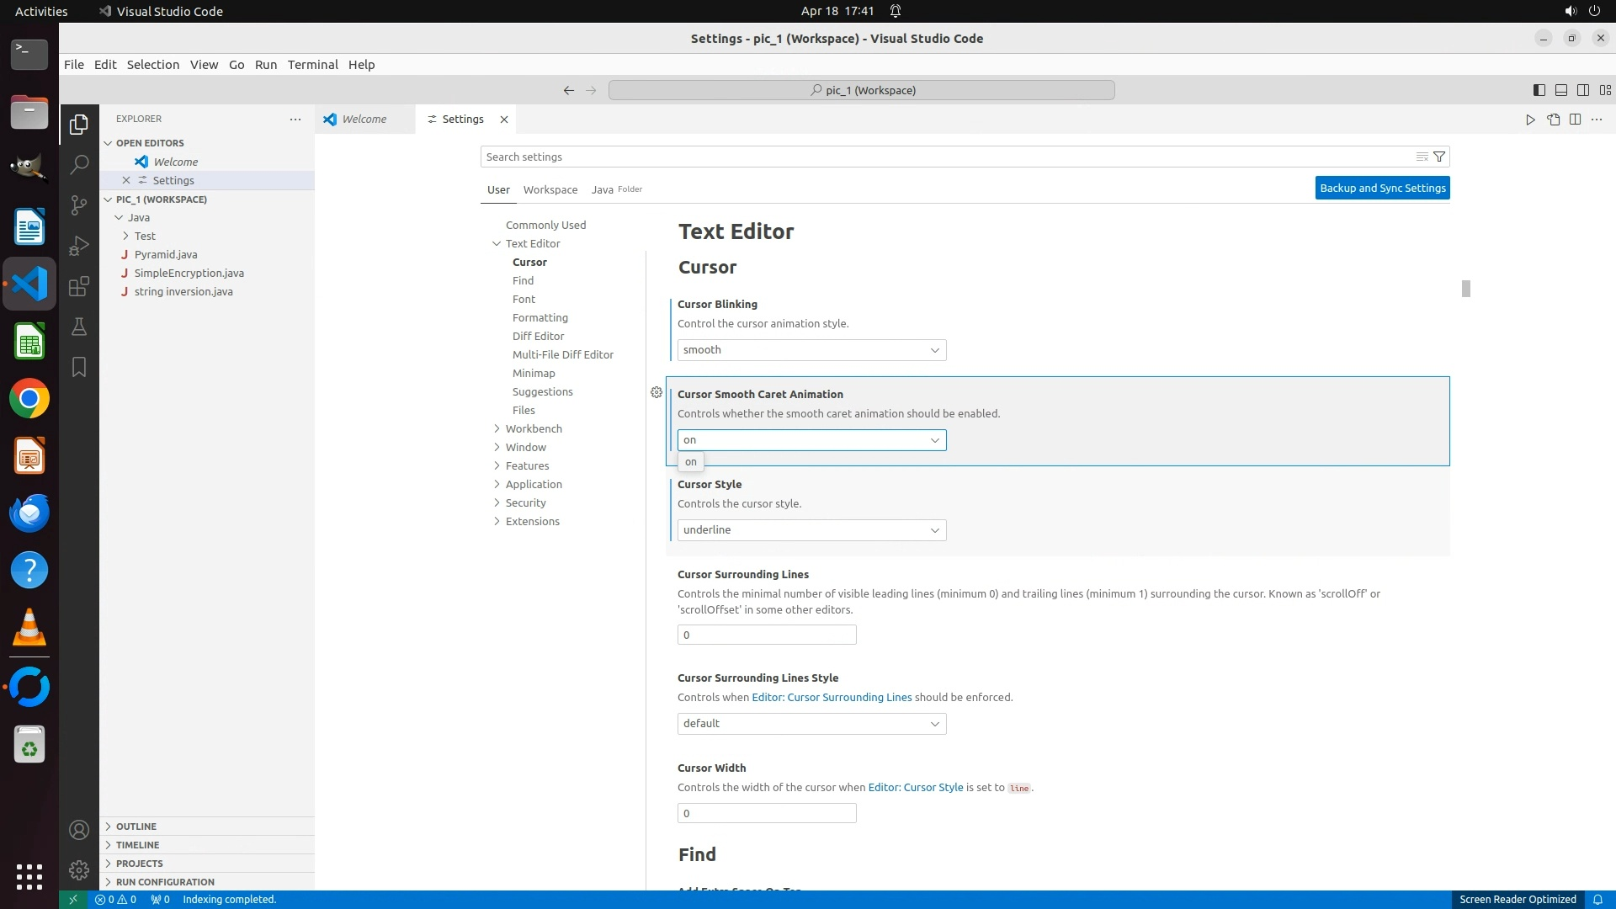Toggle the Primary Side Bar layout icon
The height and width of the screenshot is (909, 1616).
pyautogui.click(x=1539, y=90)
